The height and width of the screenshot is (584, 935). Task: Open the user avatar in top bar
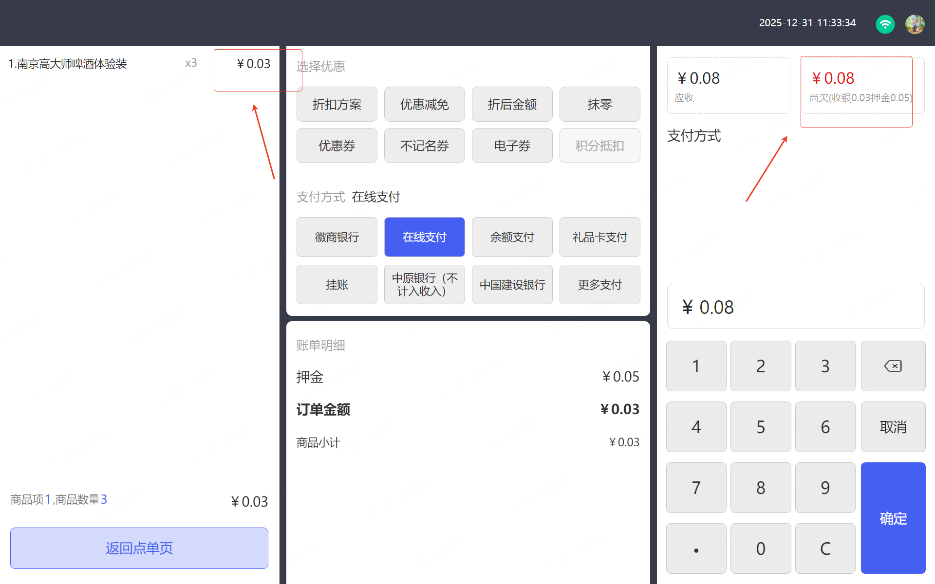tap(915, 23)
